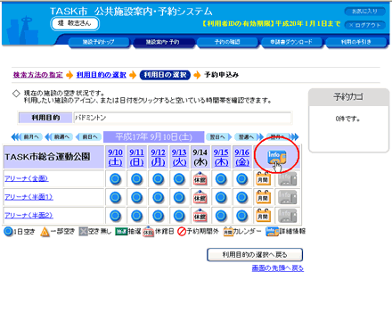Click closed-day 休館 icon for アリーナ(全面) on 9/14

point(200,179)
